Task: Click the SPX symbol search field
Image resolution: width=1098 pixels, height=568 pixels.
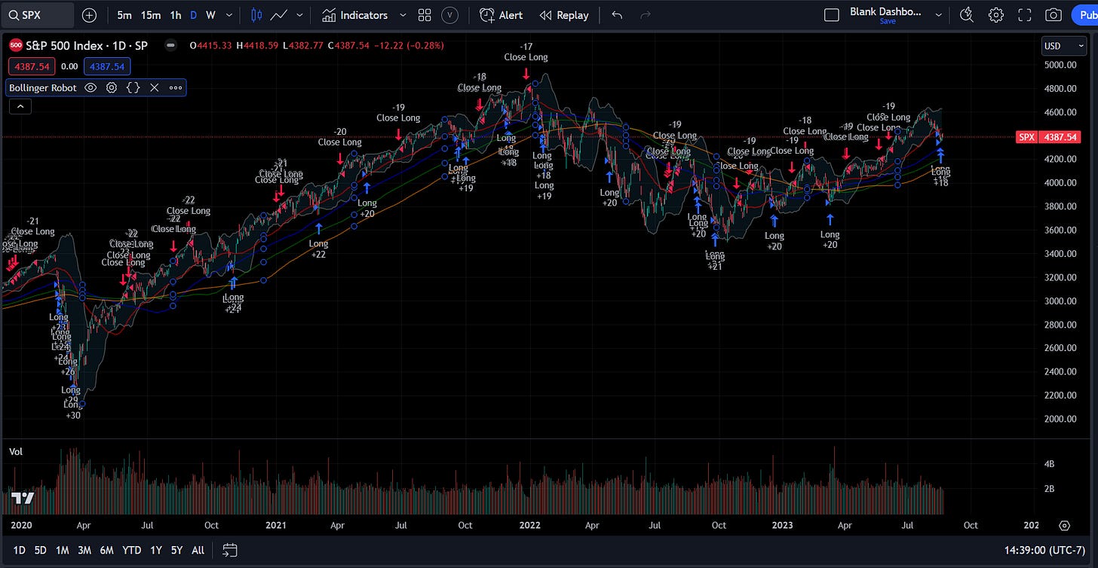Action: click(38, 15)
